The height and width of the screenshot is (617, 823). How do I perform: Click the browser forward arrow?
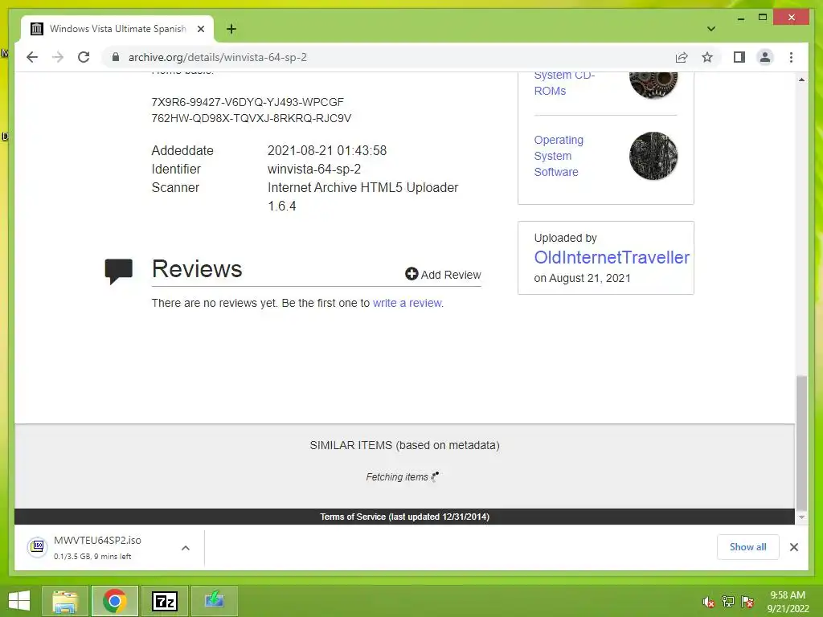(58, 57)
